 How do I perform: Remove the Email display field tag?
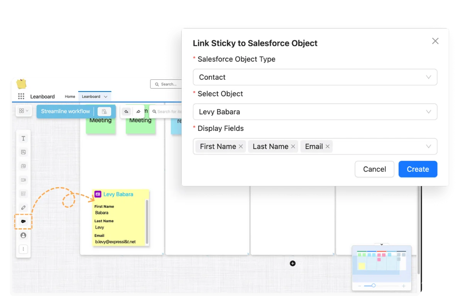[x=327, y=146]
